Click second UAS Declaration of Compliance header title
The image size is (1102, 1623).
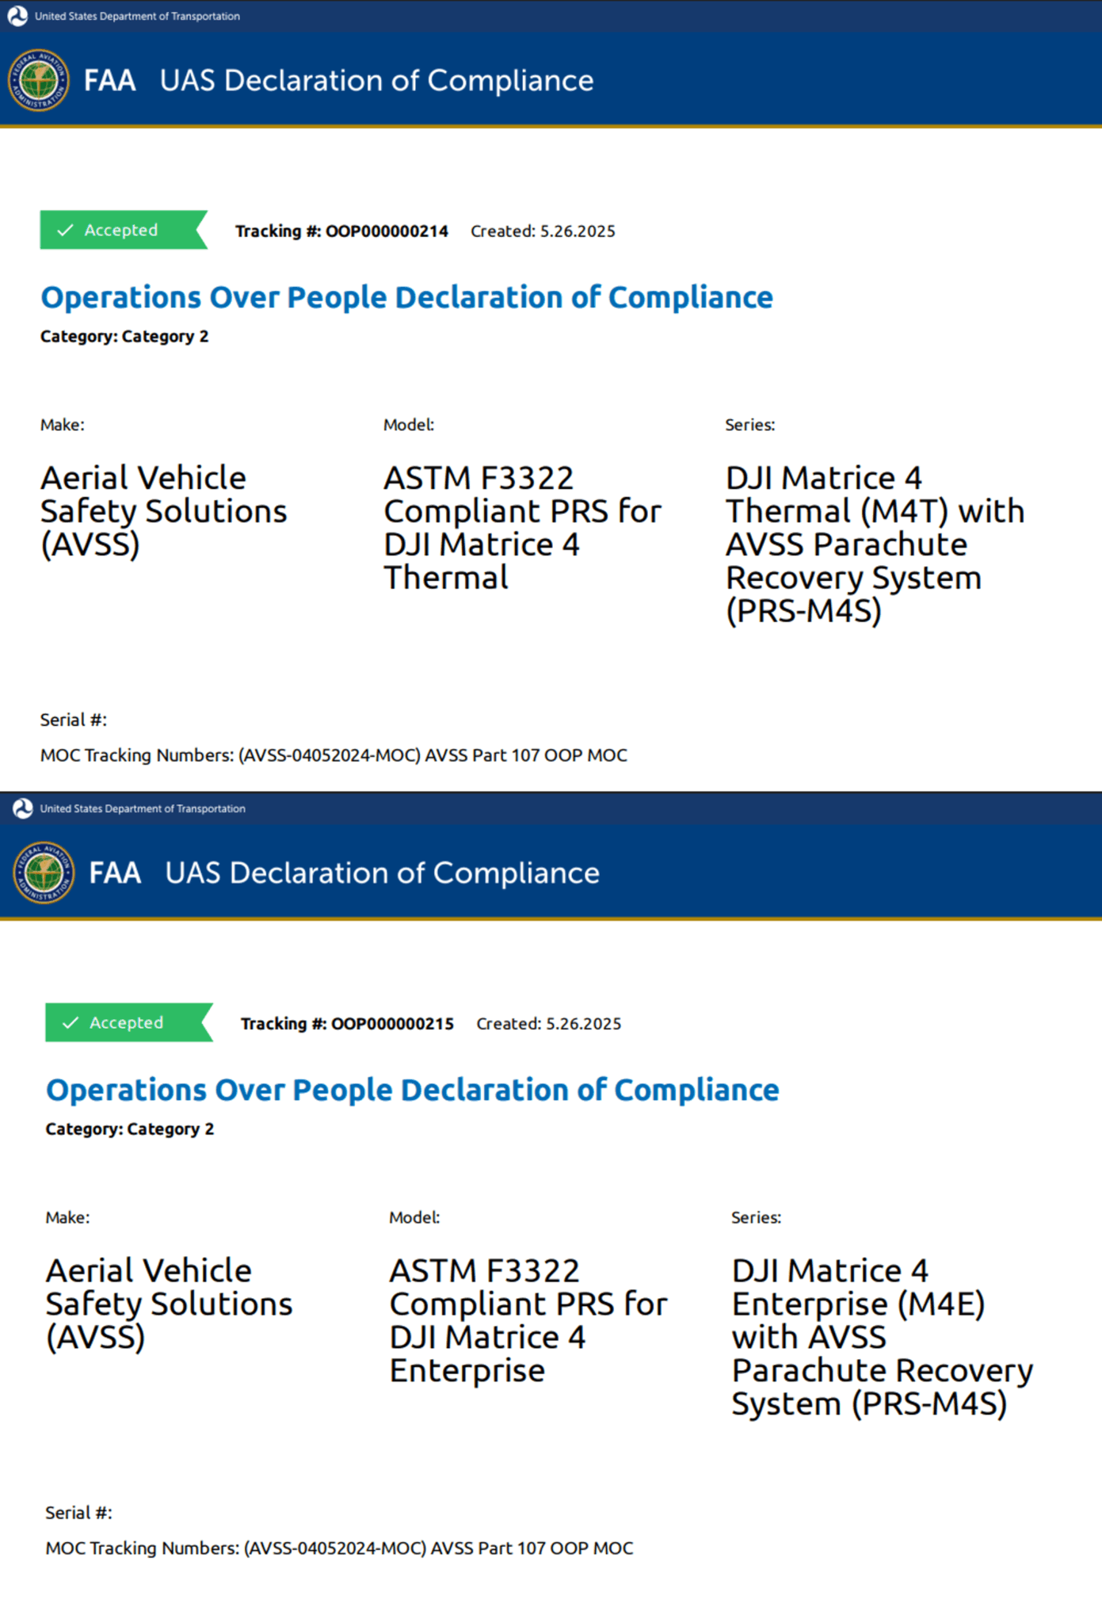pos(383,873)
